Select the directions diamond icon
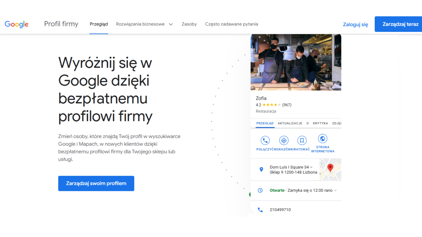The image size is (422, 237). [x=284, y=141]
